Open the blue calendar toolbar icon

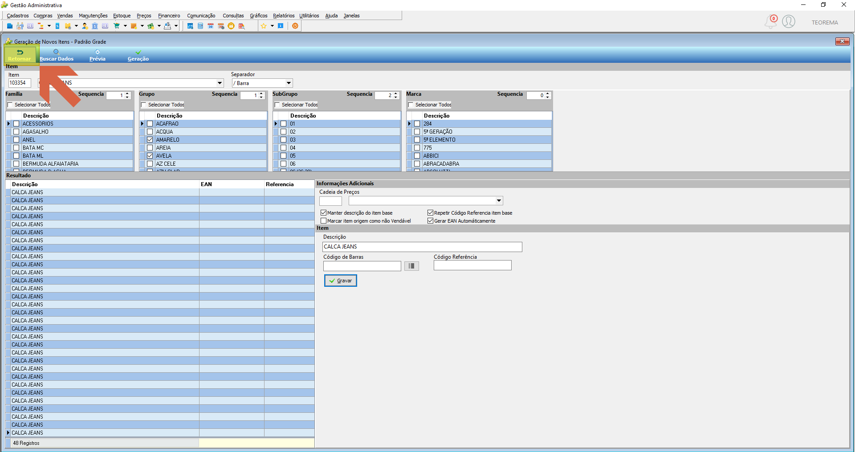tap(190, 26)
